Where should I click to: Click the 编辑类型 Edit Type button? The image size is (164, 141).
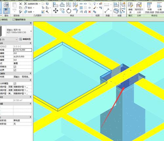pyautogui.click(x=25, y=39)
